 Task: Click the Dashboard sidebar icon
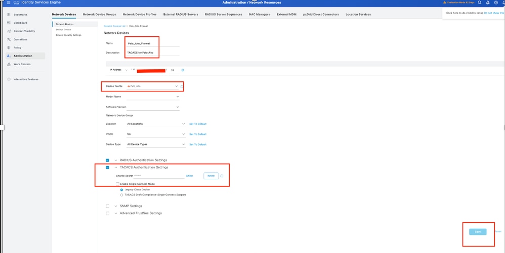pos(9,23)
